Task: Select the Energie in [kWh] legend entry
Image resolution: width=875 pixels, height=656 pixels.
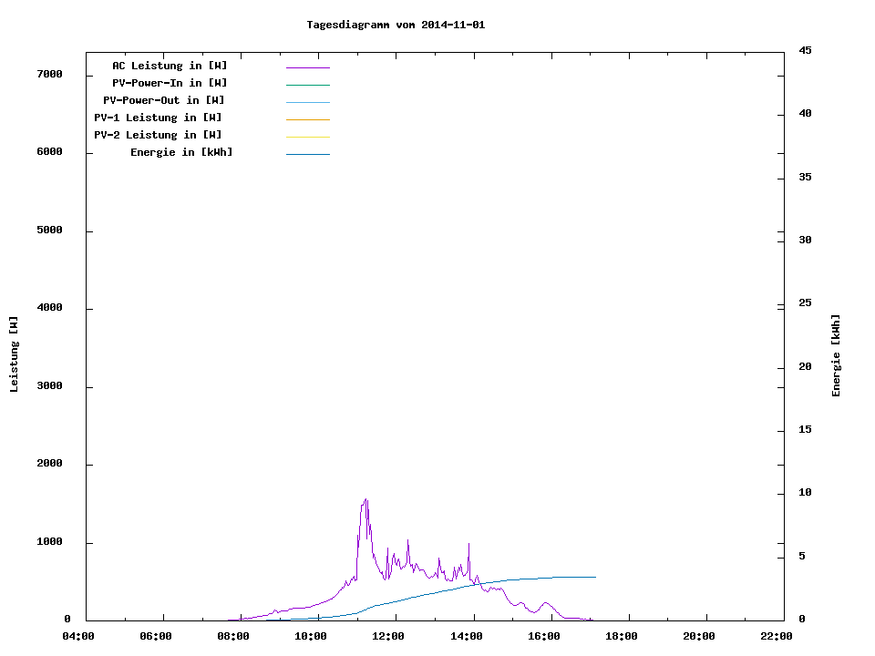Action: [x=181, y=152]
